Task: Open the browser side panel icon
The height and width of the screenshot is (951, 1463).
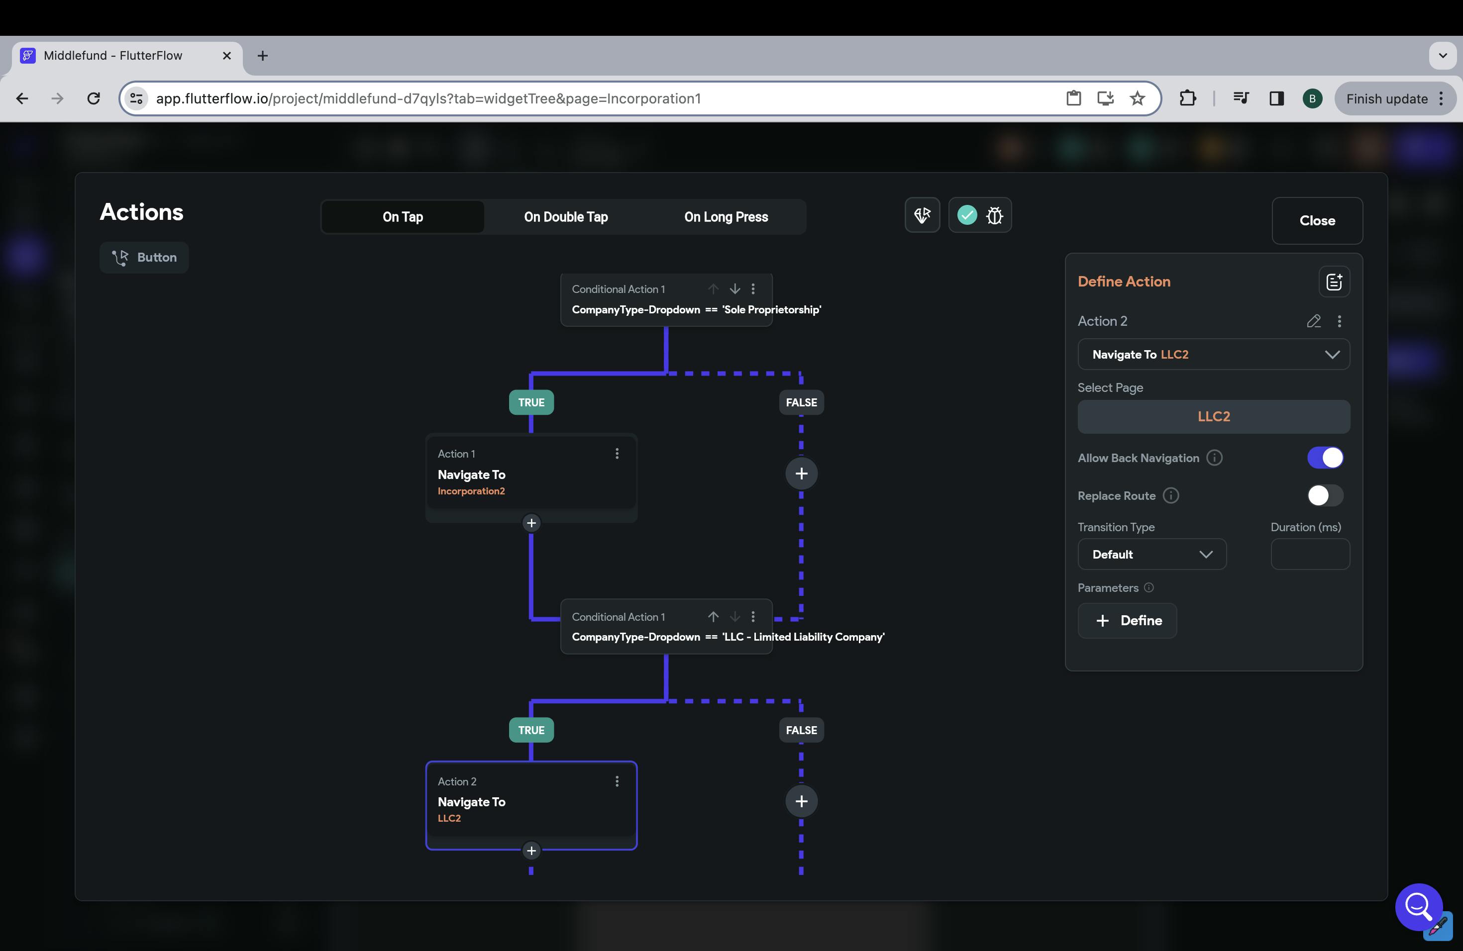Action: [1276, 98]
